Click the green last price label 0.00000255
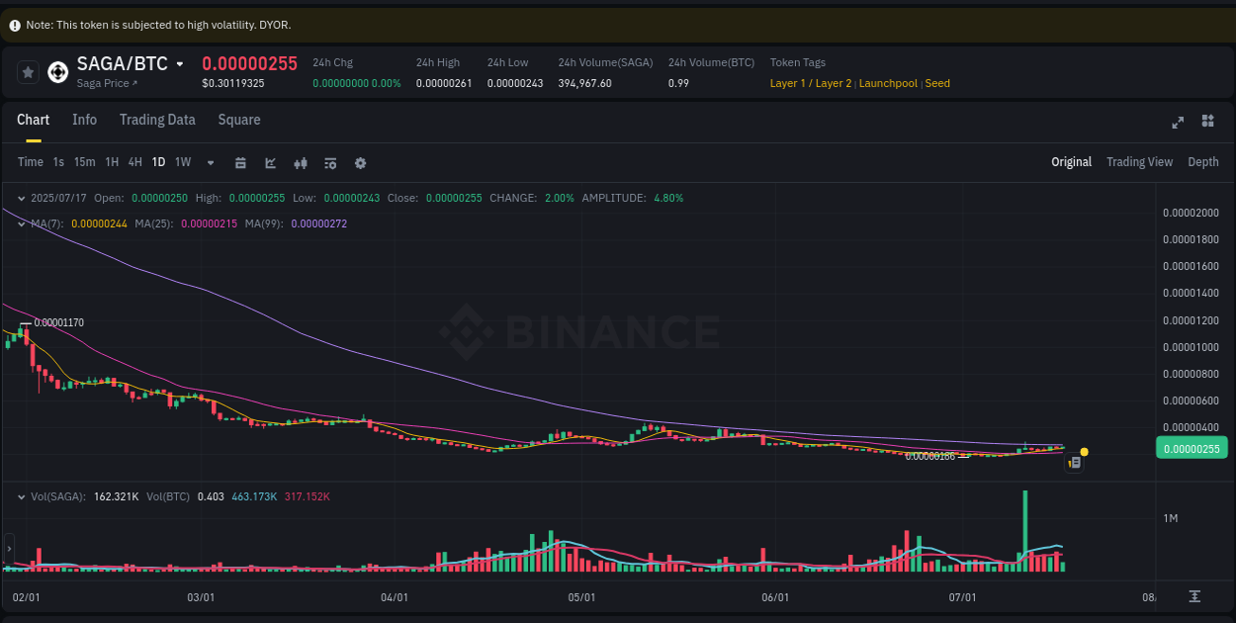This screenshot has width=1236, height=623. coord(1191,448)
